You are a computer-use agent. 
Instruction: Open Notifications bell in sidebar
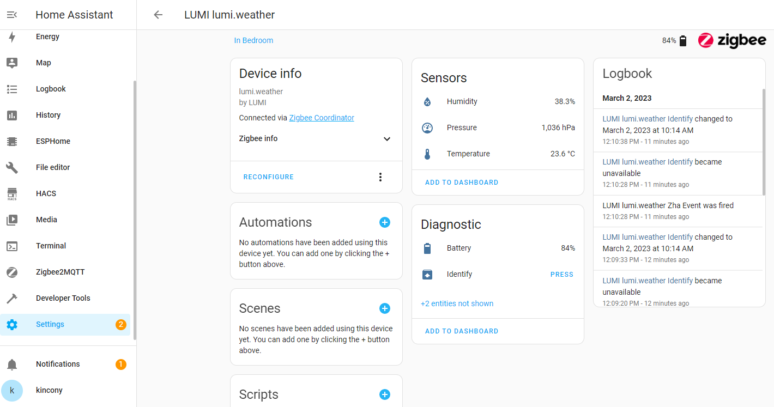pos(12,365)
